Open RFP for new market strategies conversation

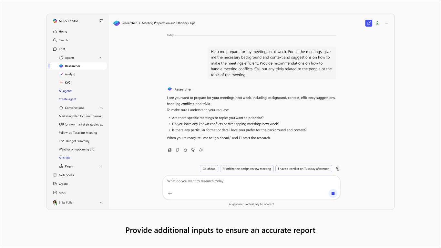pyautogui.click(x=81, y=124)
